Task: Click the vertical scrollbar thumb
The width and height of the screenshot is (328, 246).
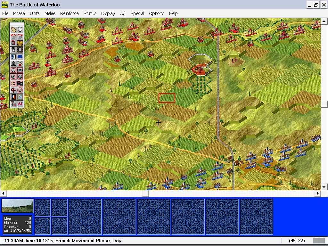Action: coord(324,104)
